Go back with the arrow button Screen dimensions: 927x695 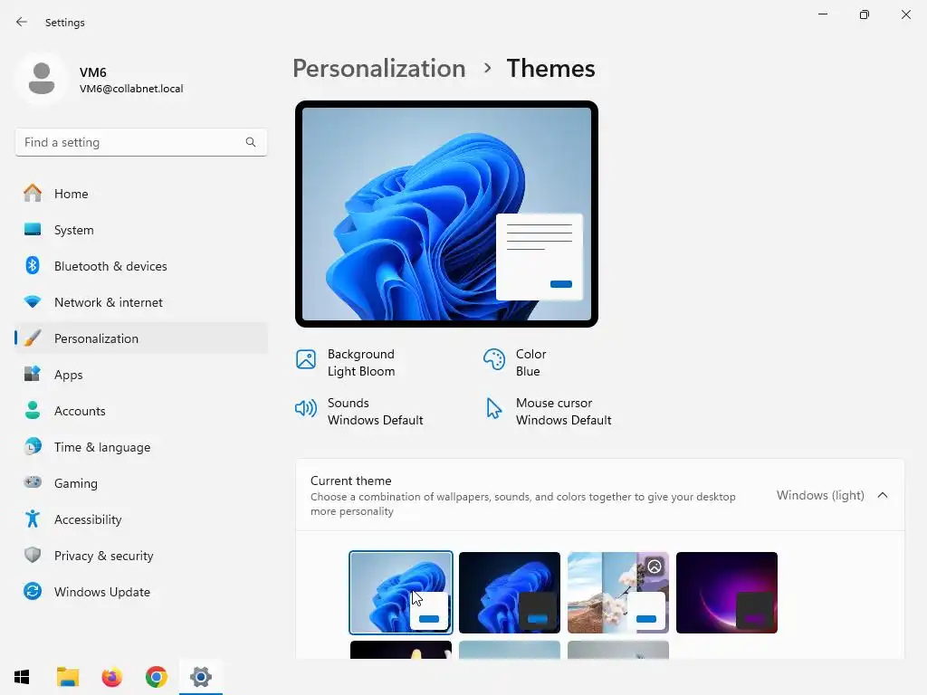(x=22, y=22)
